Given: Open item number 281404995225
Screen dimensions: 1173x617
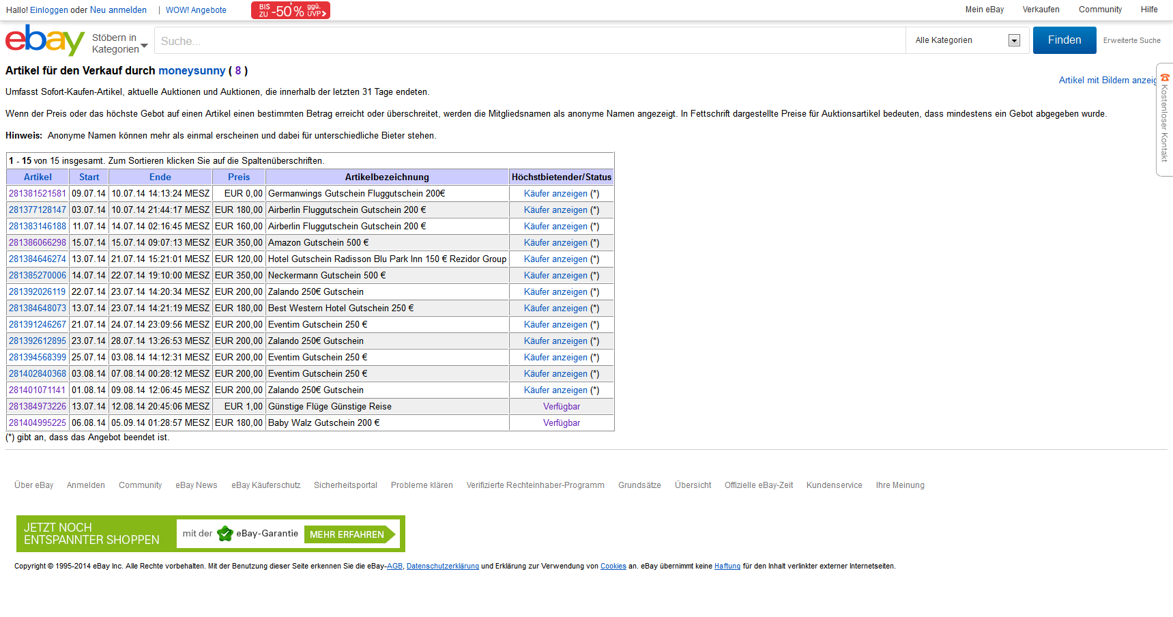Looking at the screenshot, I should pyautogui.click(x=38, y=423).
